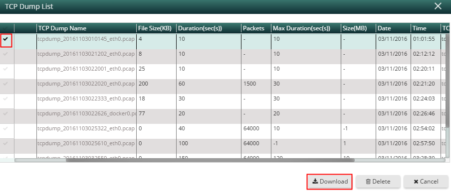The width and height of the screenshot is (451, 191).
Task: Click time value 02:12:12
Action: click(424, 54)
